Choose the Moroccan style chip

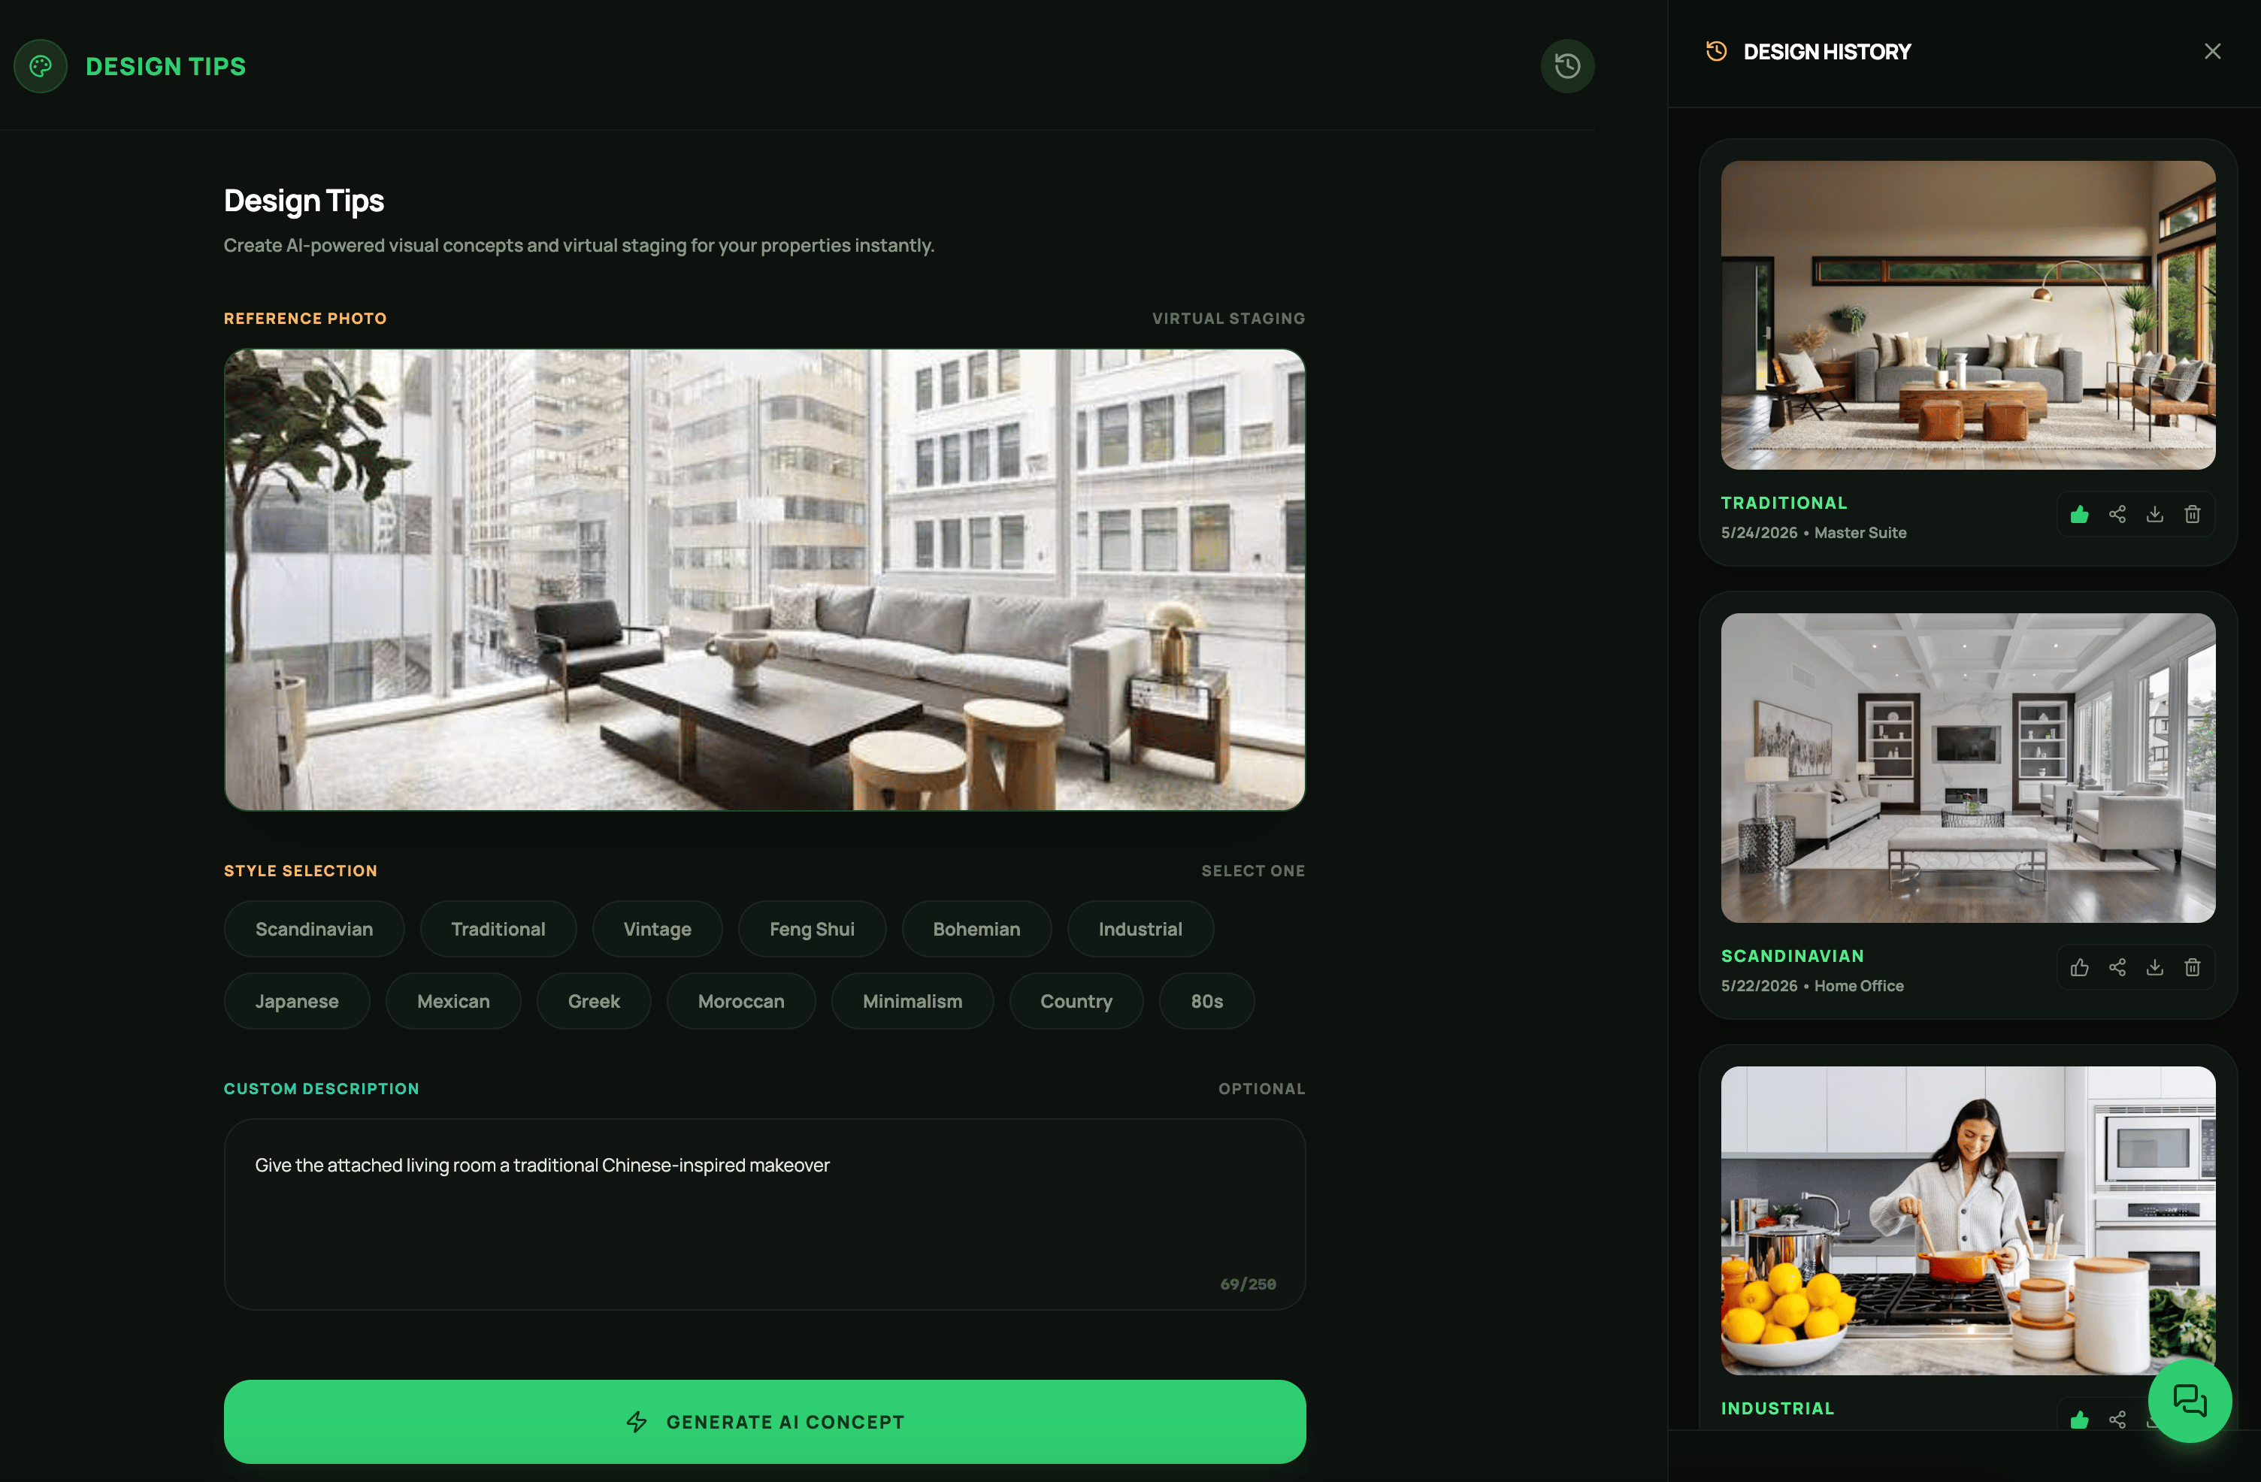pyautogui.click(x=740, y=1000)
